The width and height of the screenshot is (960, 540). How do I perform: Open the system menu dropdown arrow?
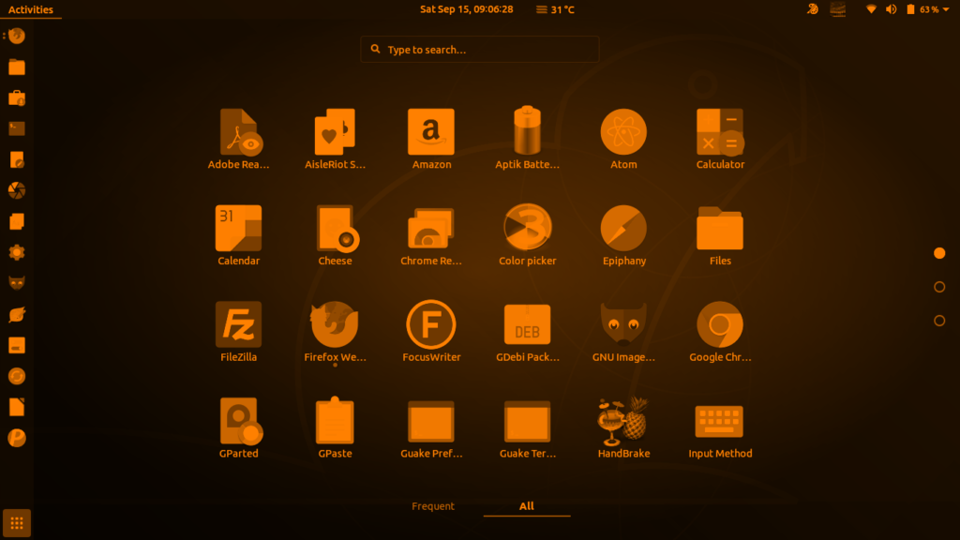946,9
